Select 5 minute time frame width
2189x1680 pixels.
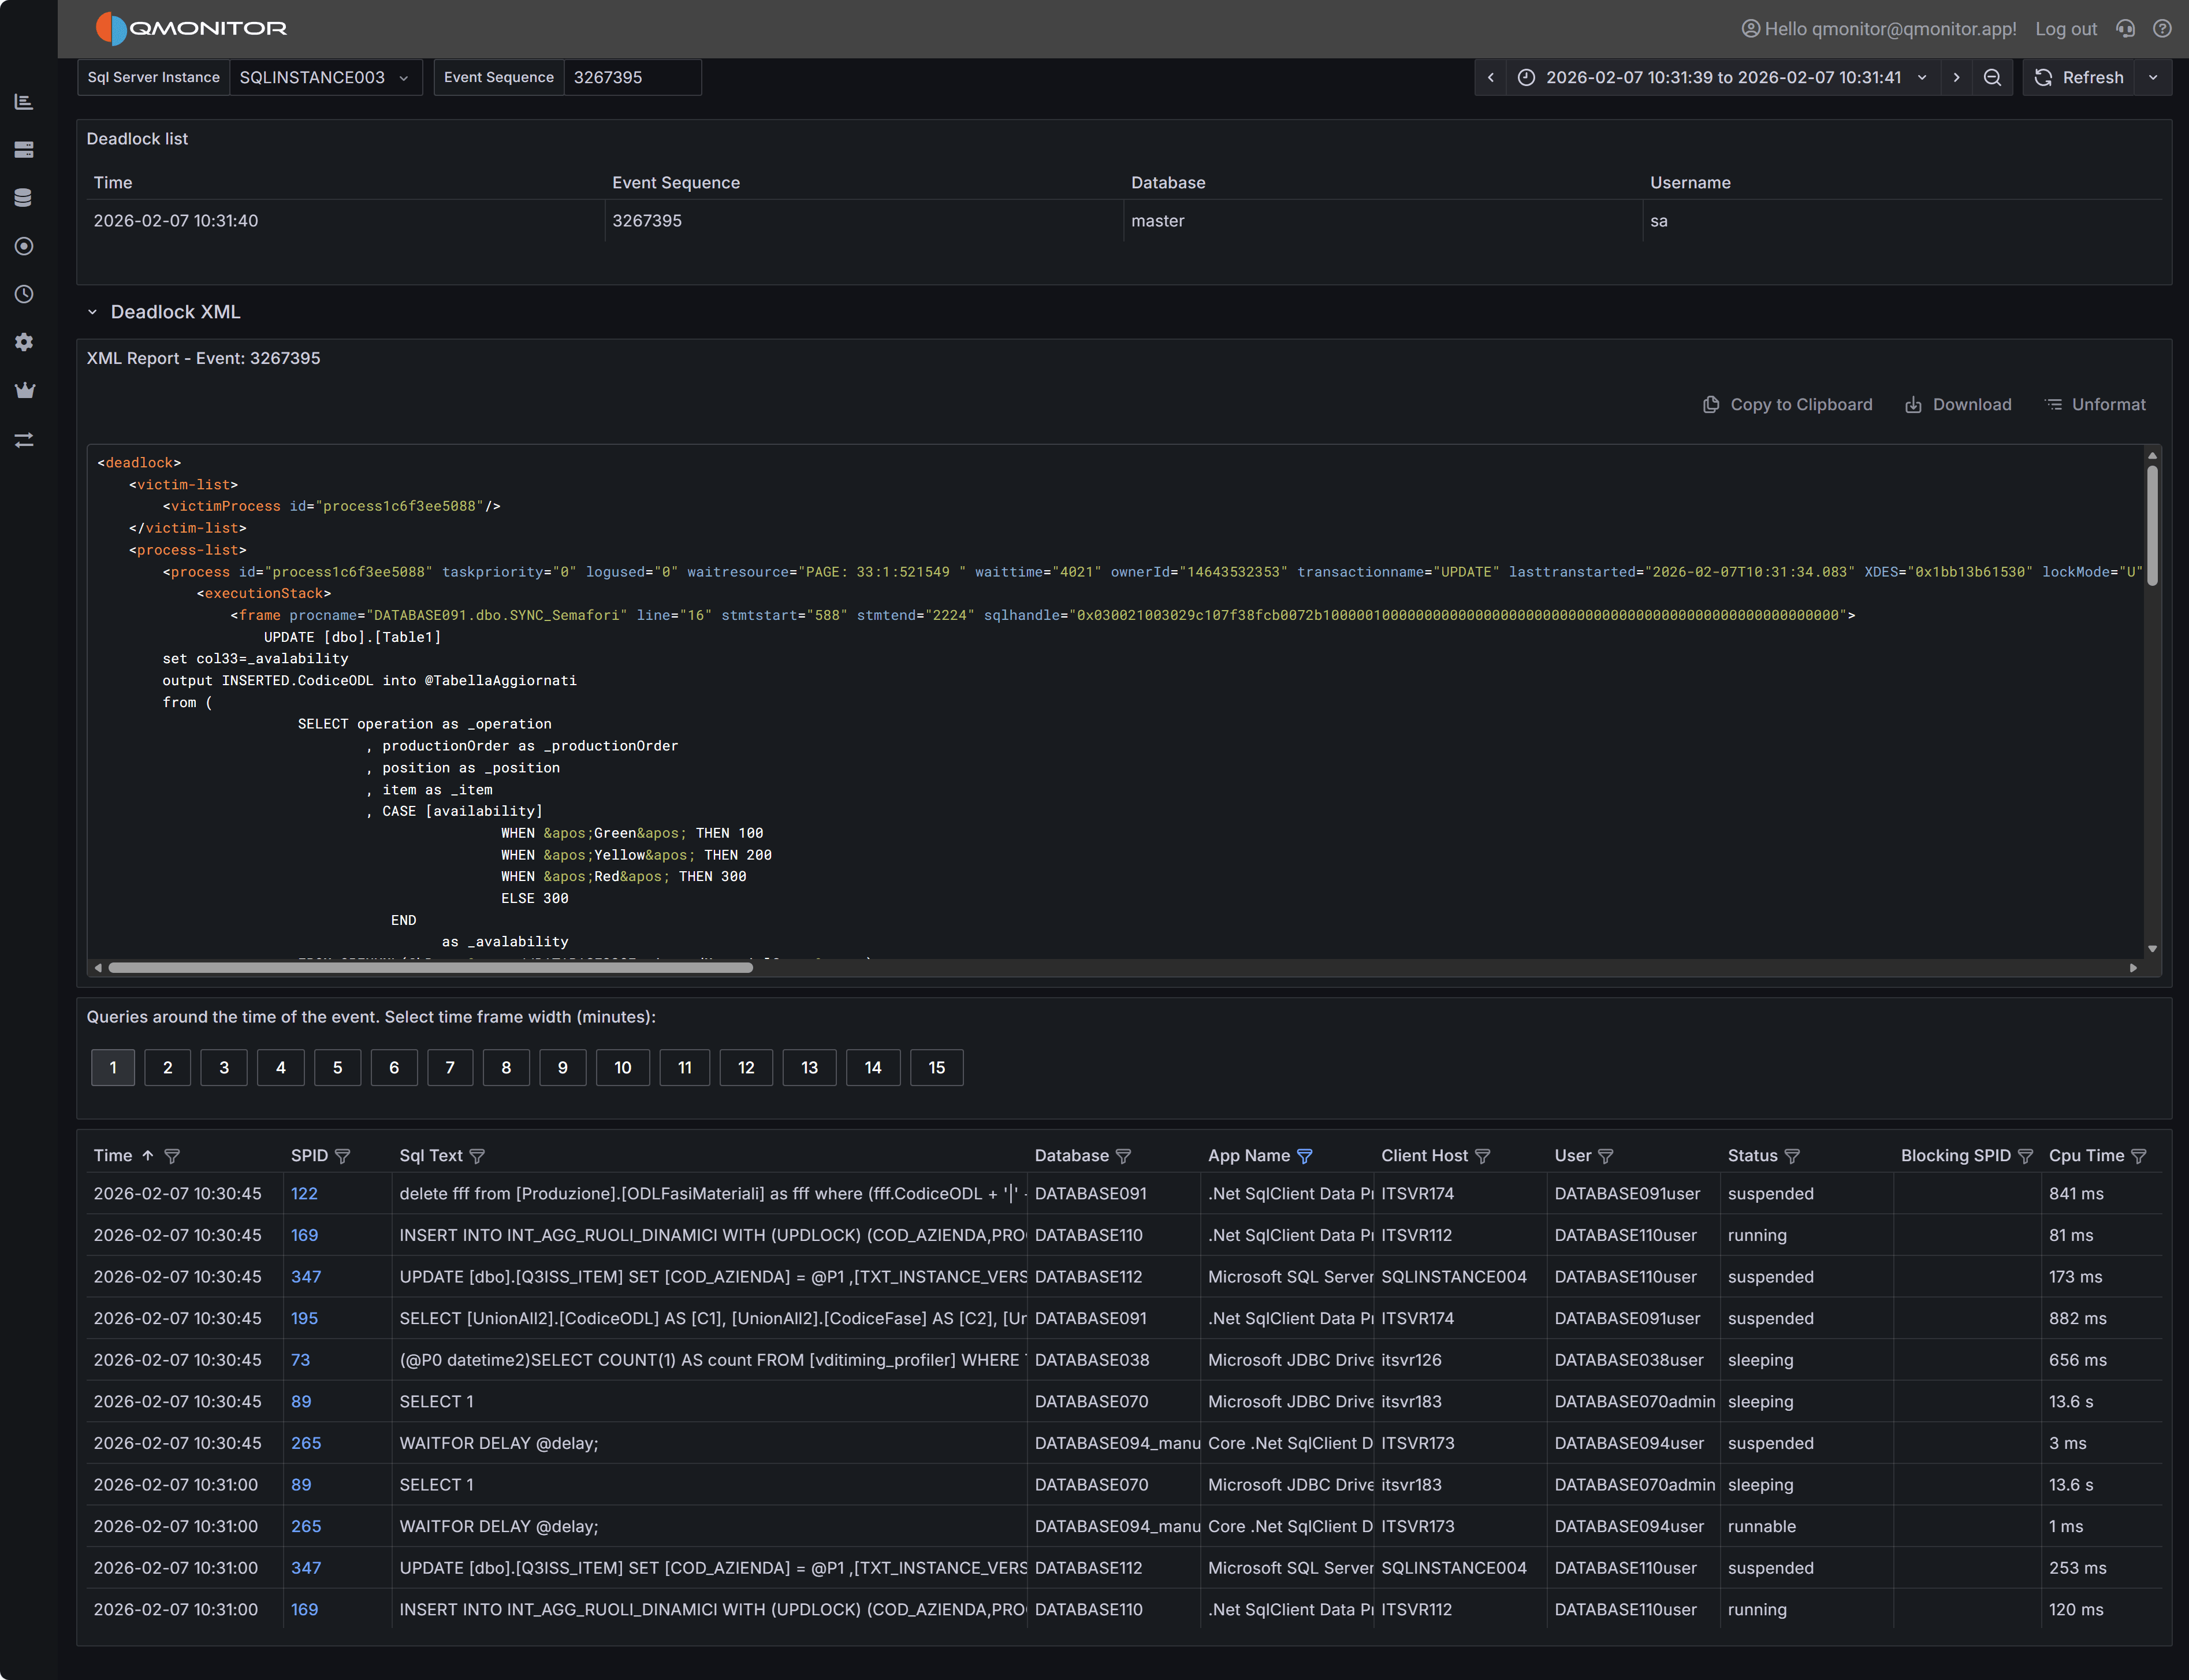(x=337, y=1068)
